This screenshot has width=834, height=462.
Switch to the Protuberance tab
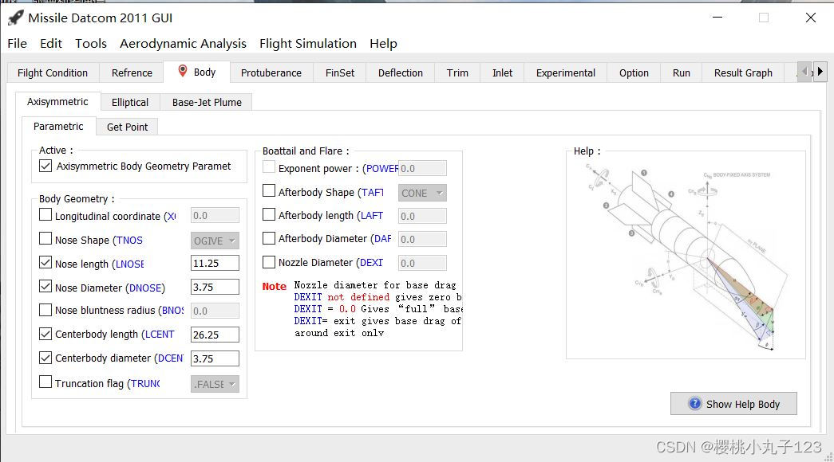(x=271, y=72)
